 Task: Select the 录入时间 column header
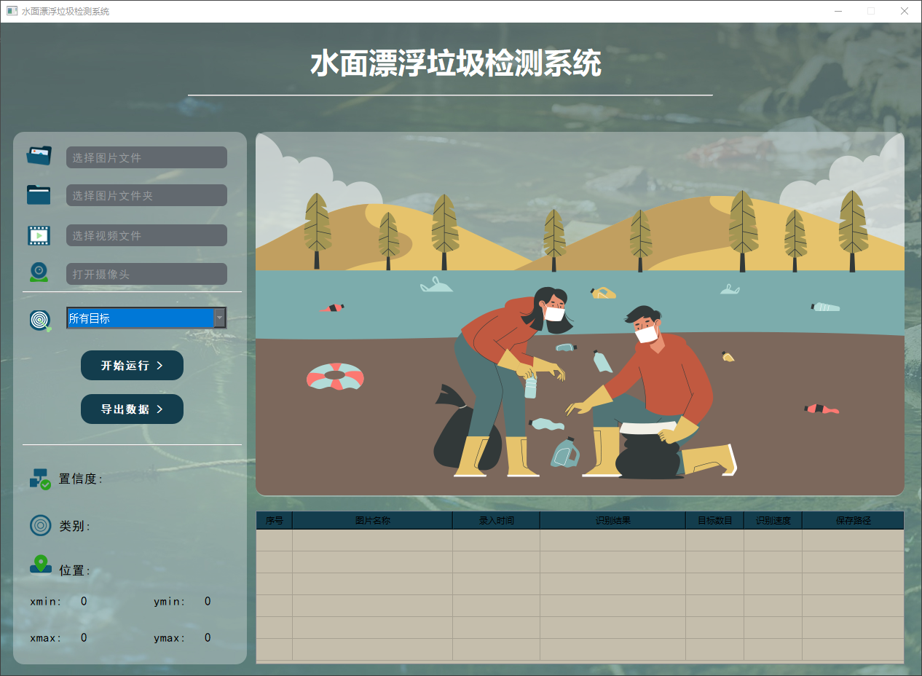coord(497,520)
